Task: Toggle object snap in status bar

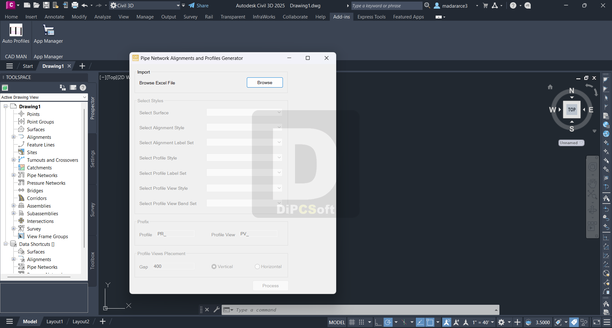Action: click(430, 322)
